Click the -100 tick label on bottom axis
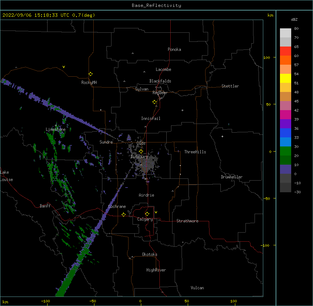 (45, 301)
